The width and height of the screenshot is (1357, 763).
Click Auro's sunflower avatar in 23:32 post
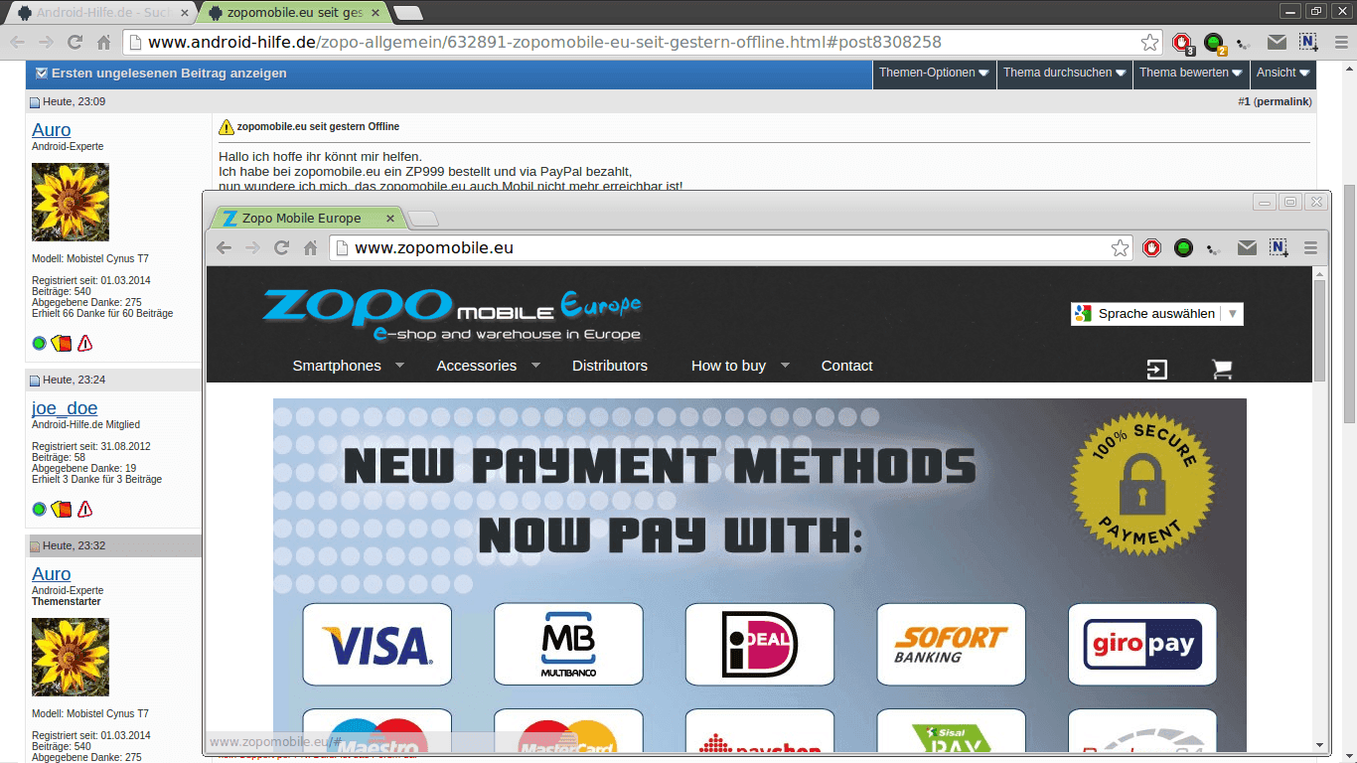point(71,657)
